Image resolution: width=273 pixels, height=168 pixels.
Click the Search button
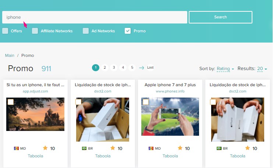pos(220,17)
